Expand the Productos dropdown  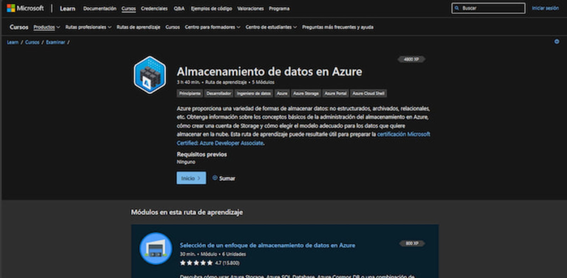[x=47, y=27]
